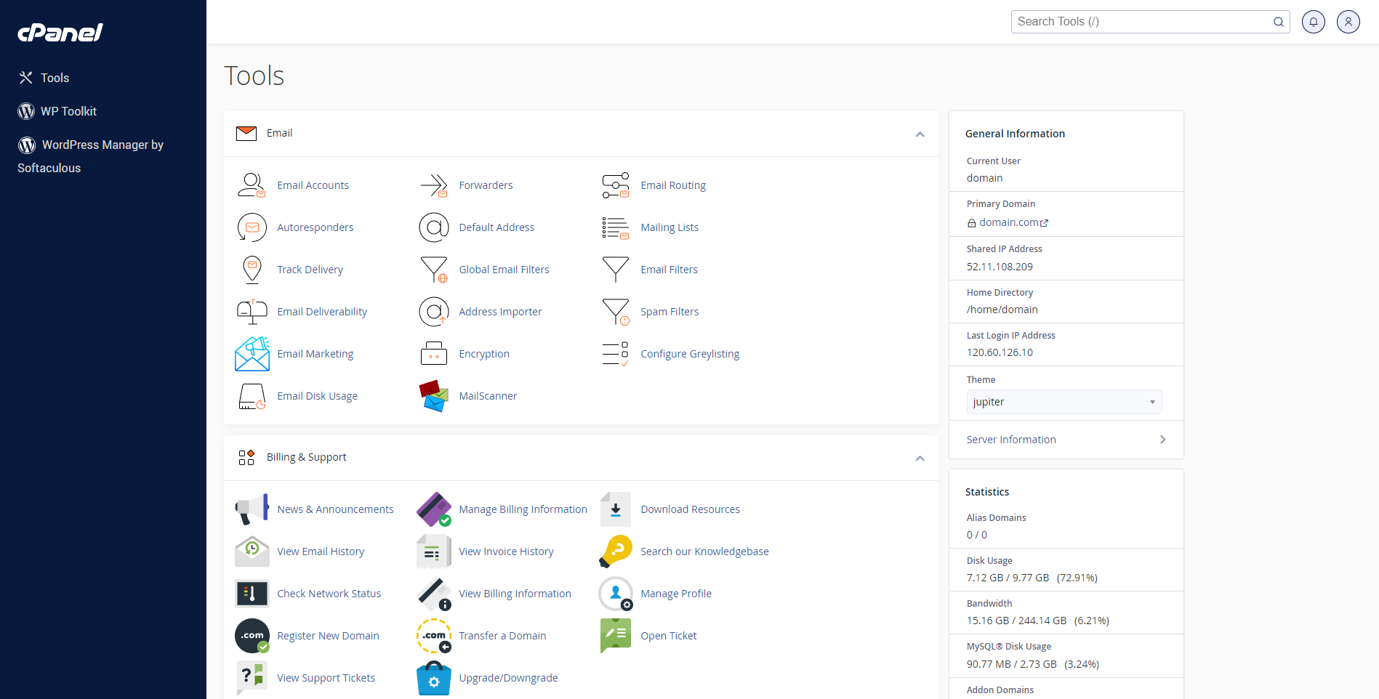
Task: Click the Search Tools input field
Action: pos(1141,22)
